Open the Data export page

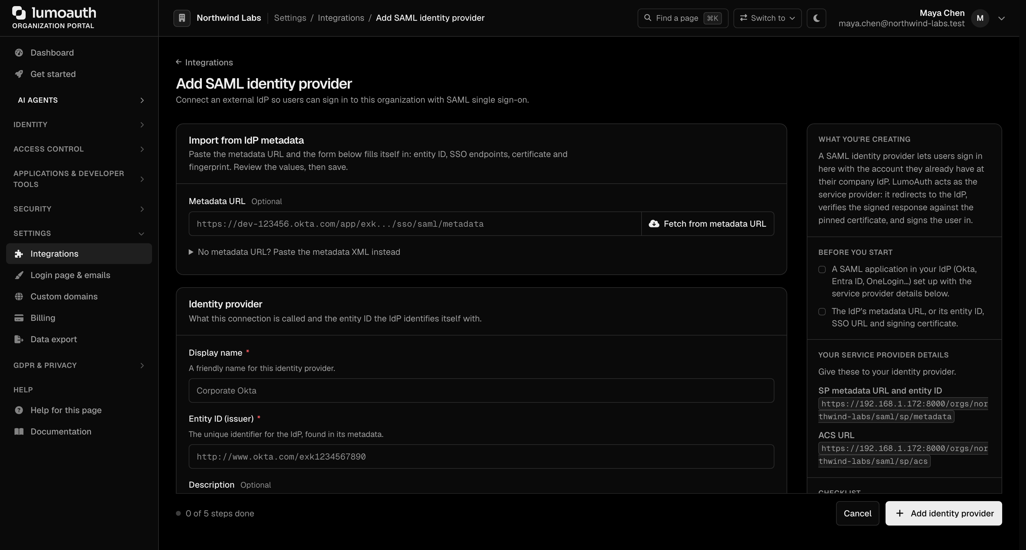pyautogui.click(x=79, y=339)
